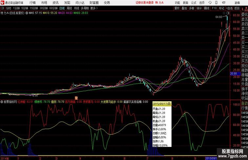Click the 通达信 red logo icon
The width and height of the screenshot is (248, 160).
[x=2, y=3]
